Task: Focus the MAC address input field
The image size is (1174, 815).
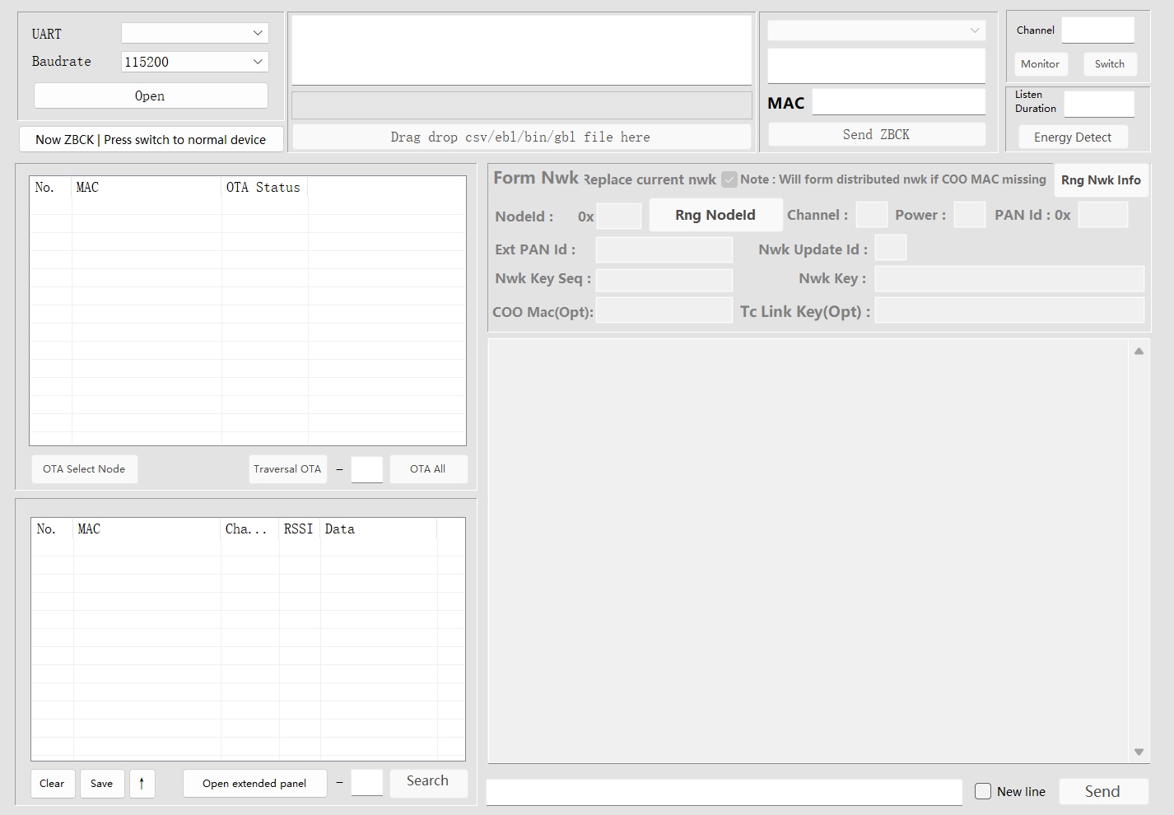Action: pos(898,102)
